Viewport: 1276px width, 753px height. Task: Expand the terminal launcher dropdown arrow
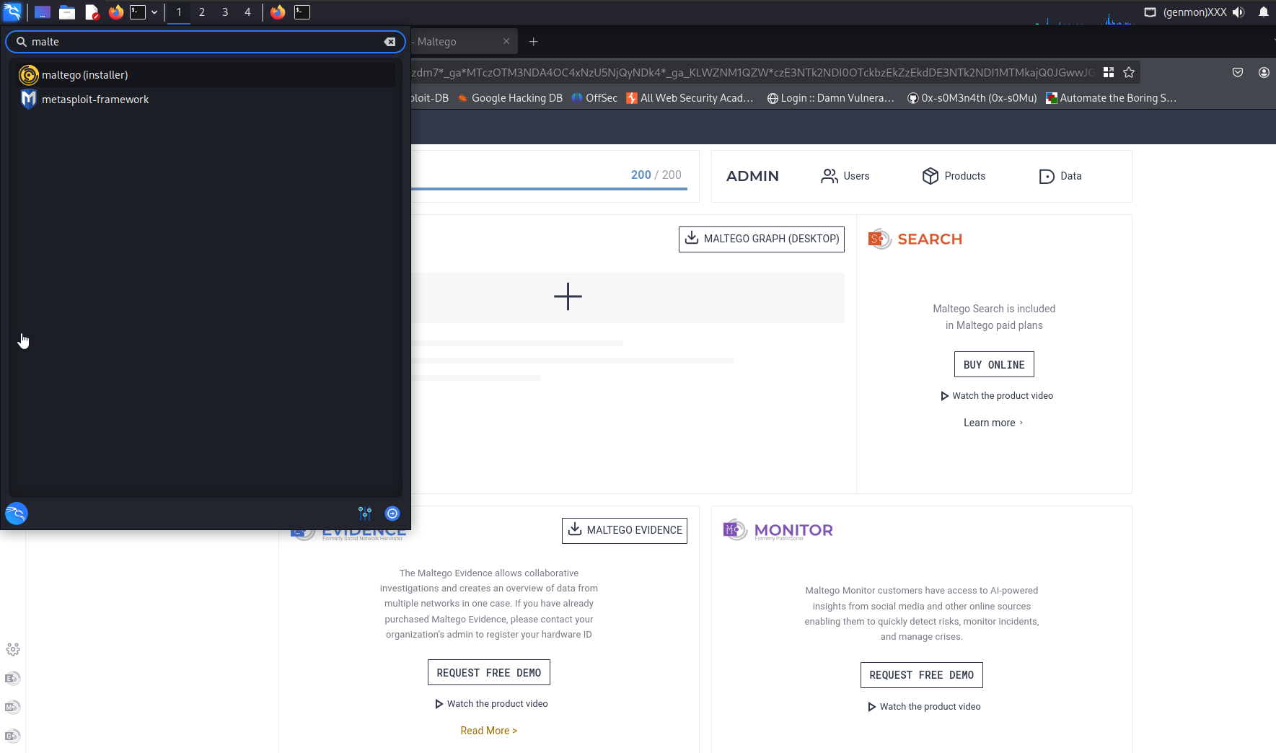pyautogui.click(x=154, y=12)
